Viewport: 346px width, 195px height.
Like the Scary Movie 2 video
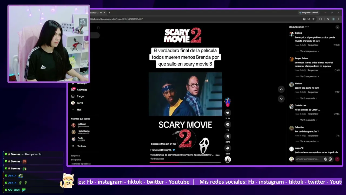[x=228, y=113]
